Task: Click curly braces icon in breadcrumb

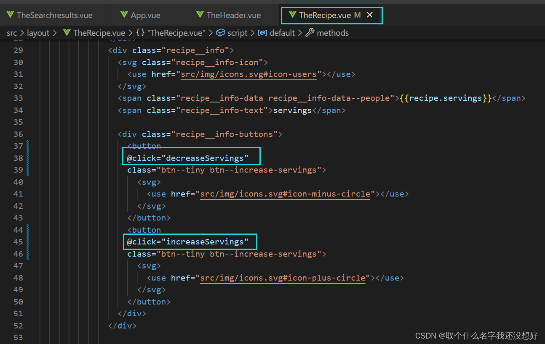Action: (x=140, y=33)
